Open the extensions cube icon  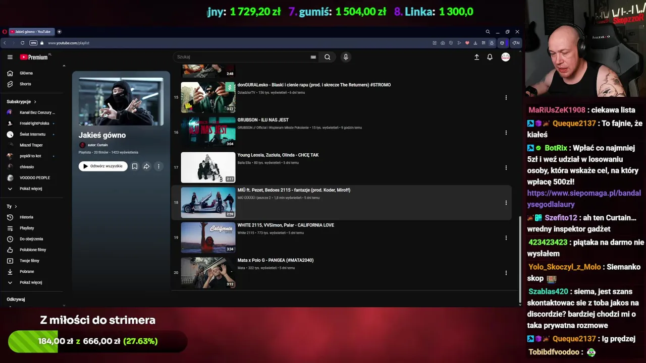502,43
